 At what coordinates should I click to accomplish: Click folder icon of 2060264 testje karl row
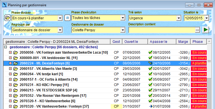(16, 74)
